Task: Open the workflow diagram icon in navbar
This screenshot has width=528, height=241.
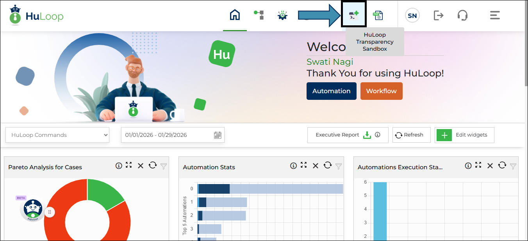Action: [259, 15]
